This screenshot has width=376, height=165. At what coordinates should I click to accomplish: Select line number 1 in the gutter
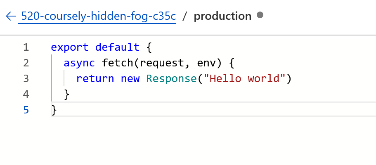coord(26,47)
